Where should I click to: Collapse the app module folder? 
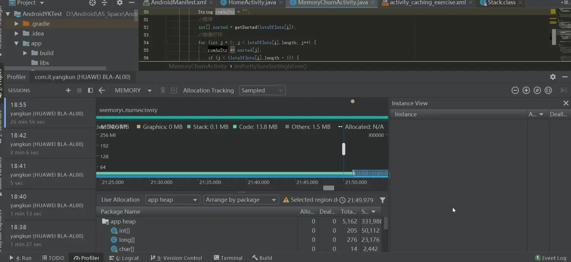tap(16, 43)
